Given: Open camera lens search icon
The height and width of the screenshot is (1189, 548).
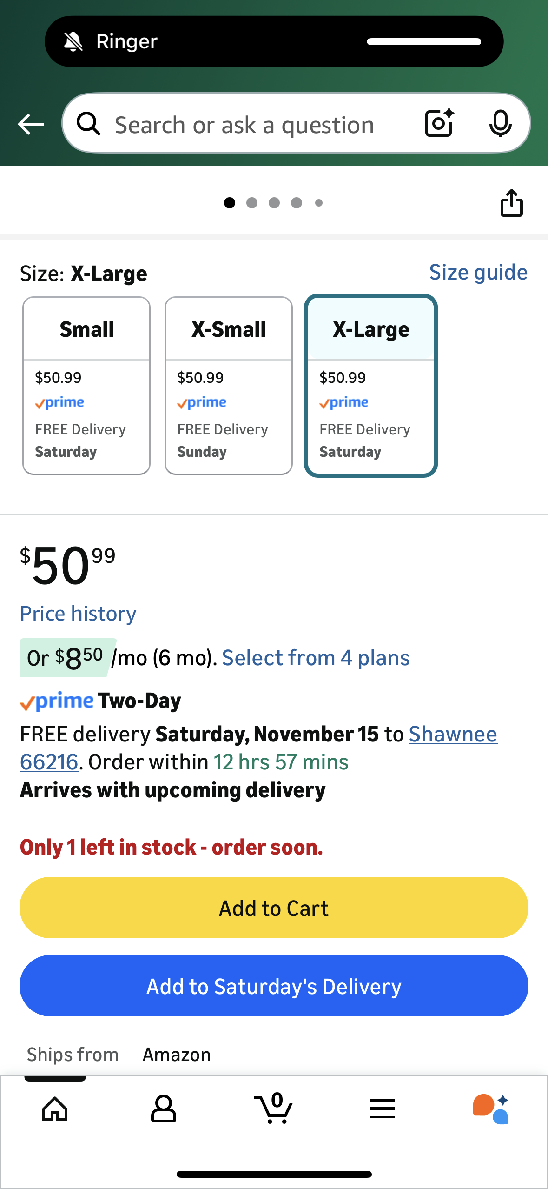Looking at the screenshot, I should (x=439, y=123).
